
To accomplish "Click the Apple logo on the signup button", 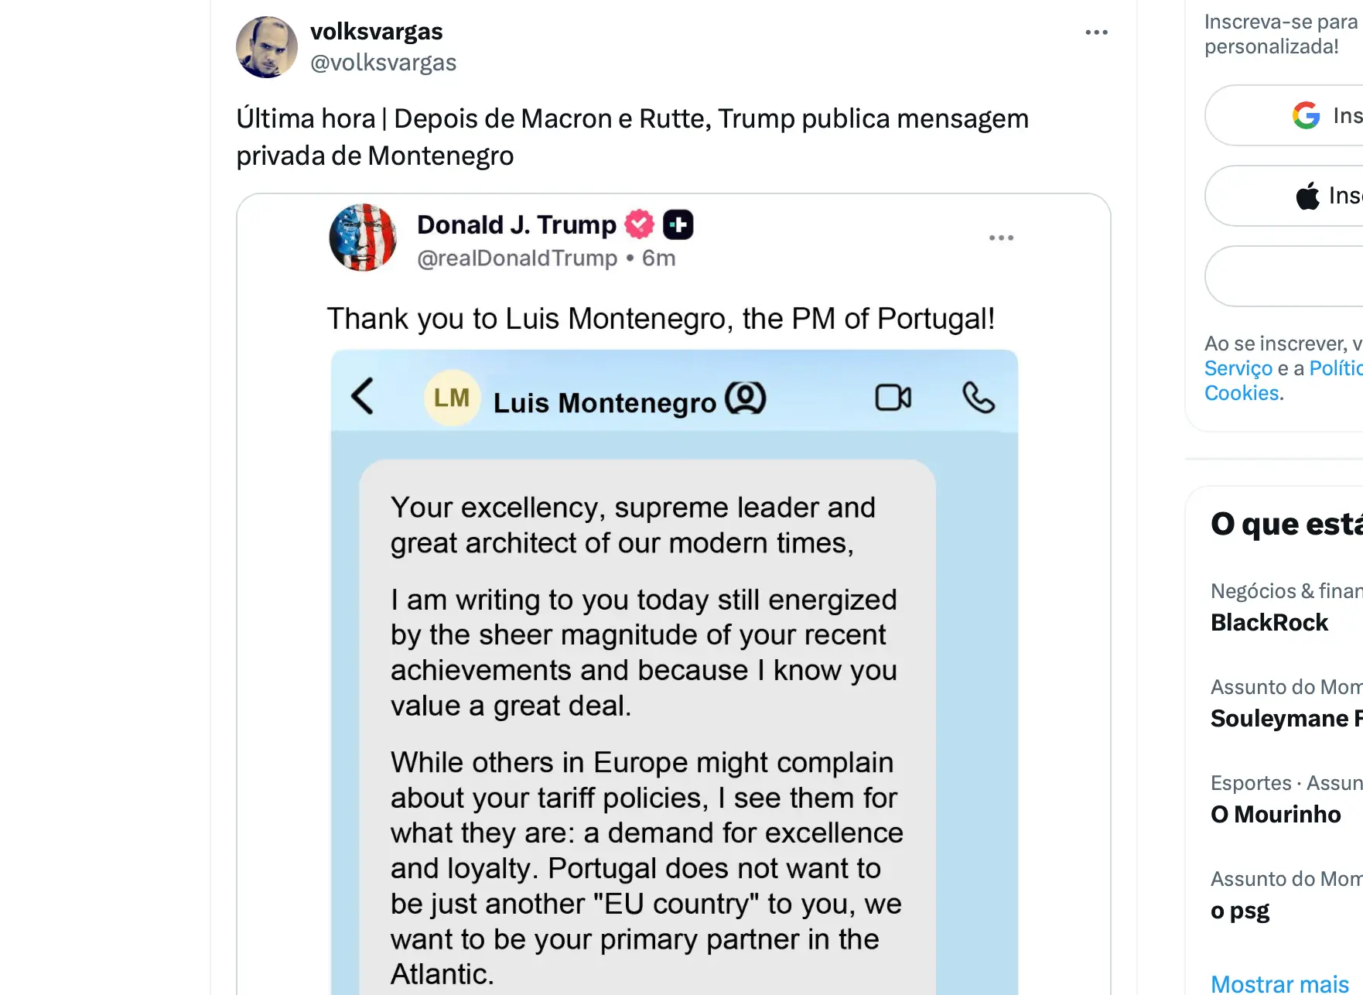I will tap(1307, 195).
